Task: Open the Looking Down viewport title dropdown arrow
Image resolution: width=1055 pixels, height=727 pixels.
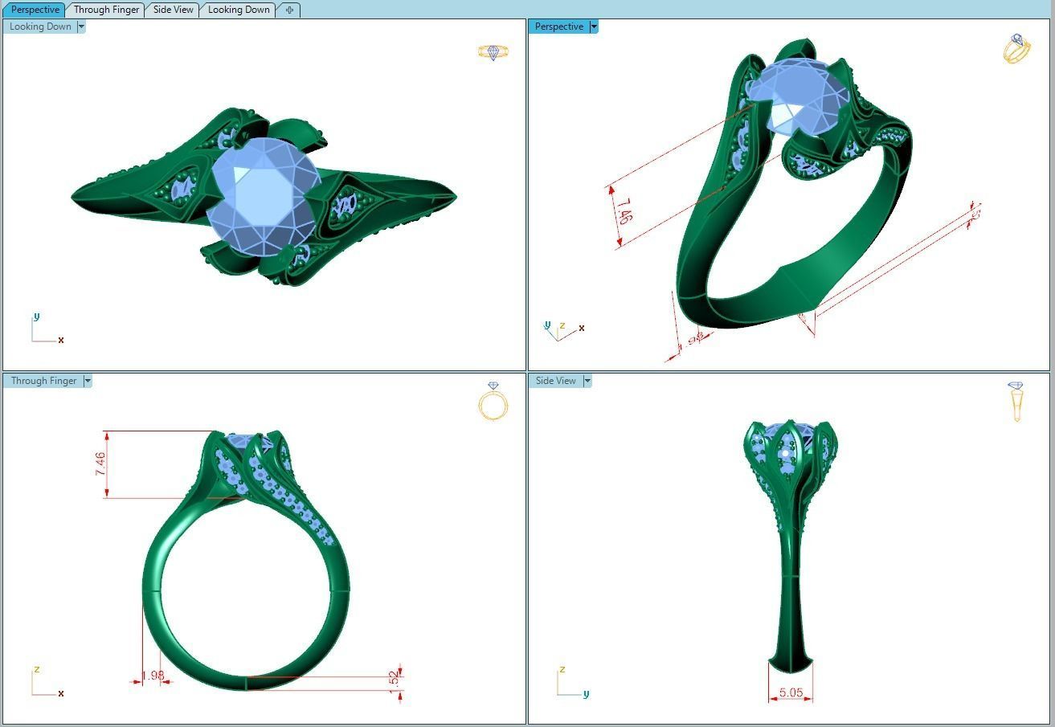Action: [x=81, y=27]
